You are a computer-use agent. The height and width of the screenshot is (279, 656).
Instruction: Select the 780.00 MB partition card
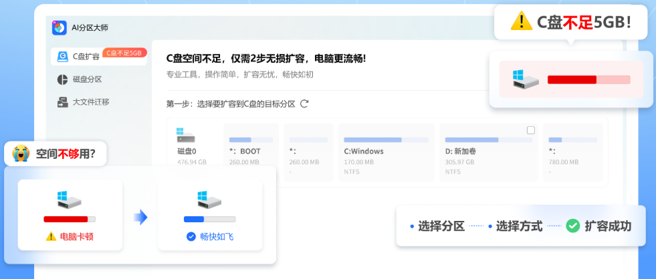pyautogui.click(x=572, y=152)
